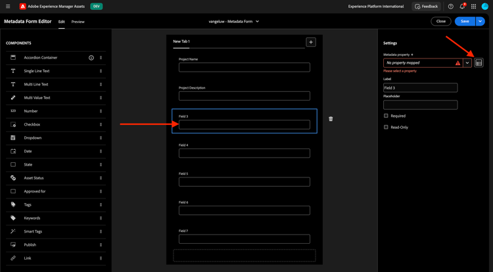The image size is (493, 272).
Task: Select the Accordion Container component icon
Action: [13, 57]
